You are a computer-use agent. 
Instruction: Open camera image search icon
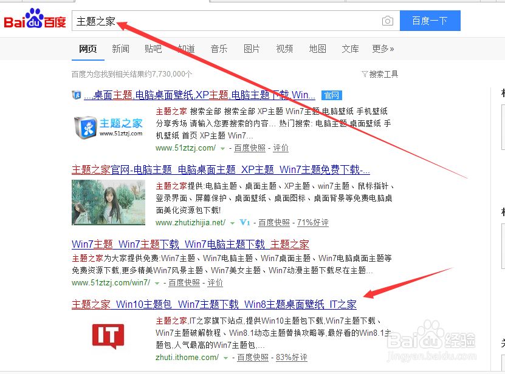(x=388, y=21)
